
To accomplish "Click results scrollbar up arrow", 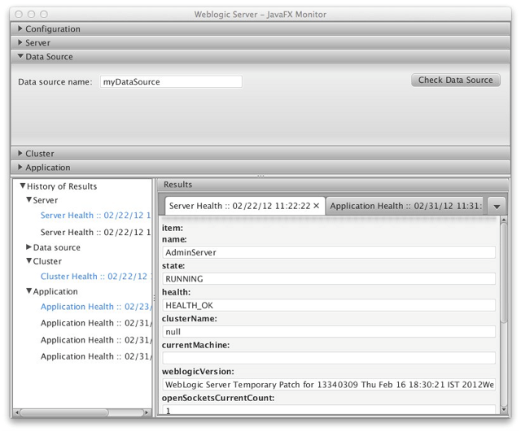I will pos(504,220).
